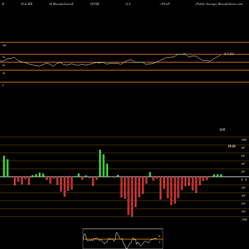Click the "MR" label above the histogram

[222, 129]
